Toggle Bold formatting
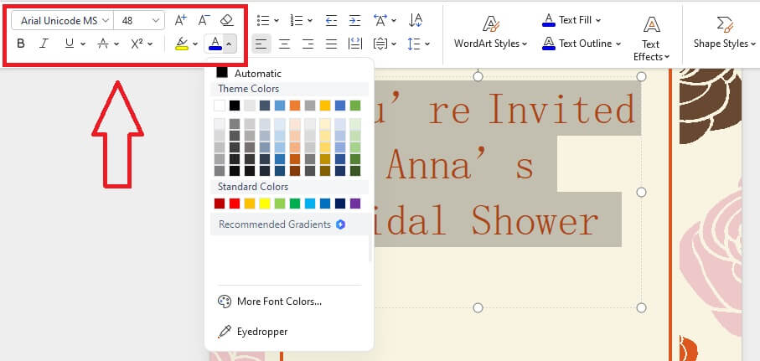Screen dimensions: 760x361 pyautogui.click(x=21, y=44)
